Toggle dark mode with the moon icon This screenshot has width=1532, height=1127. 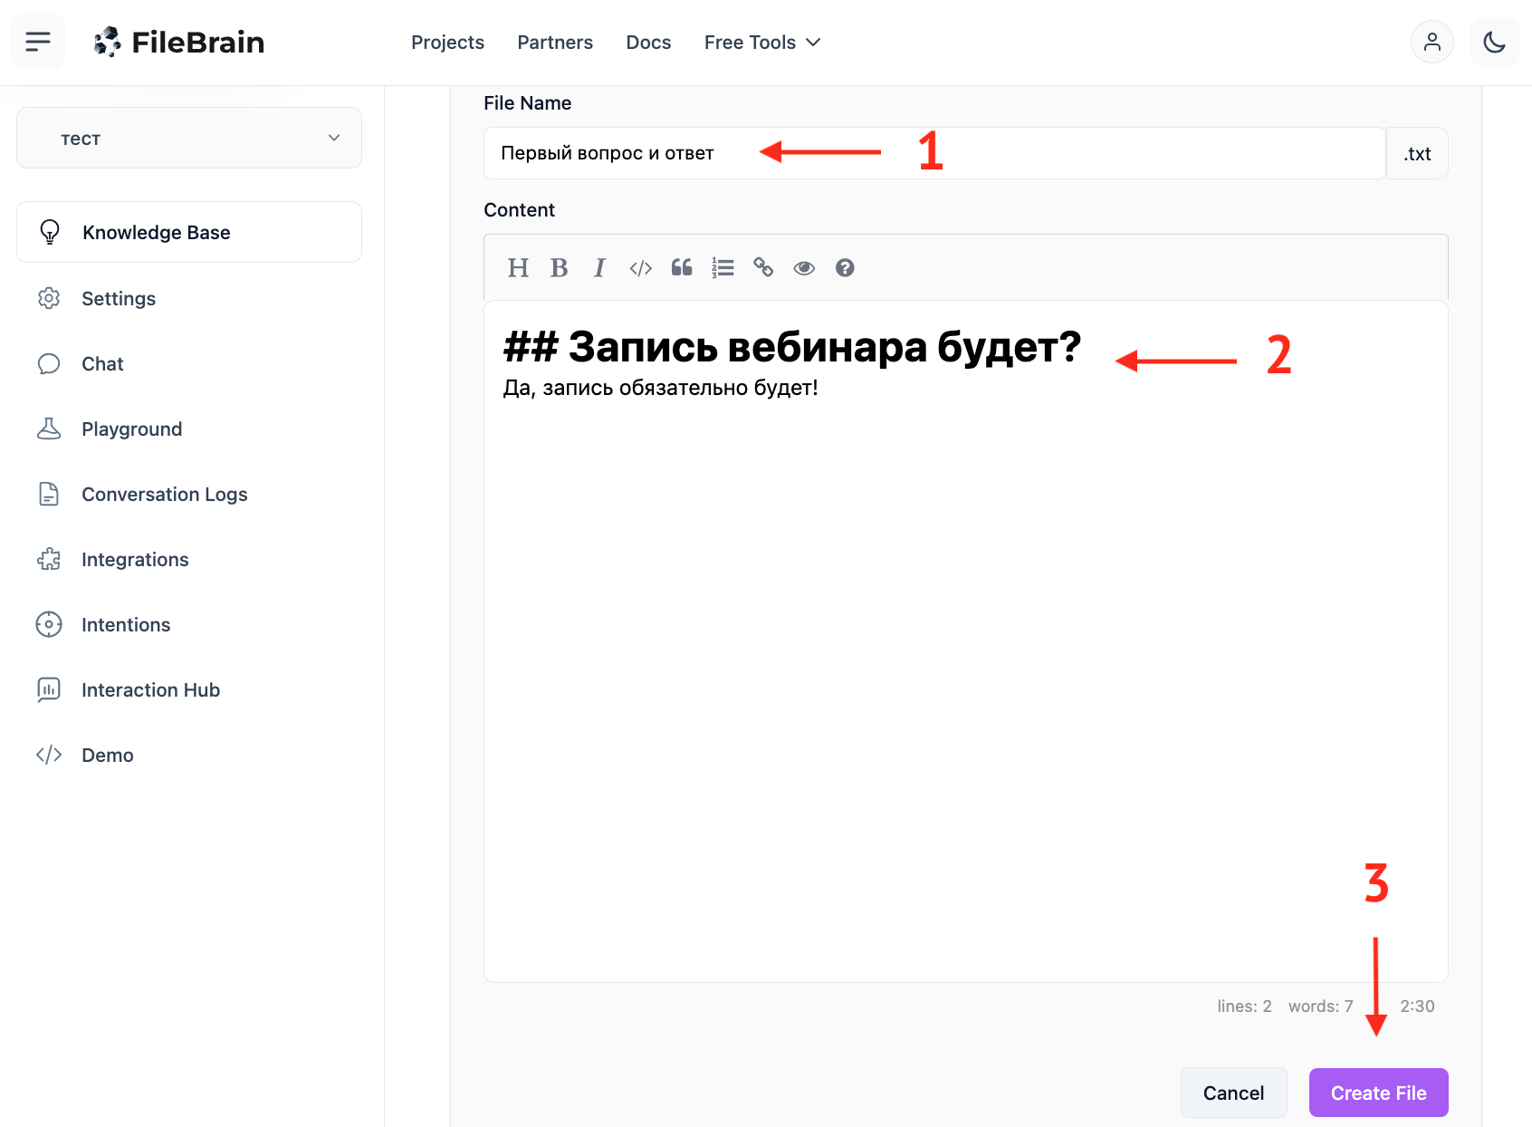[1494, 42]
